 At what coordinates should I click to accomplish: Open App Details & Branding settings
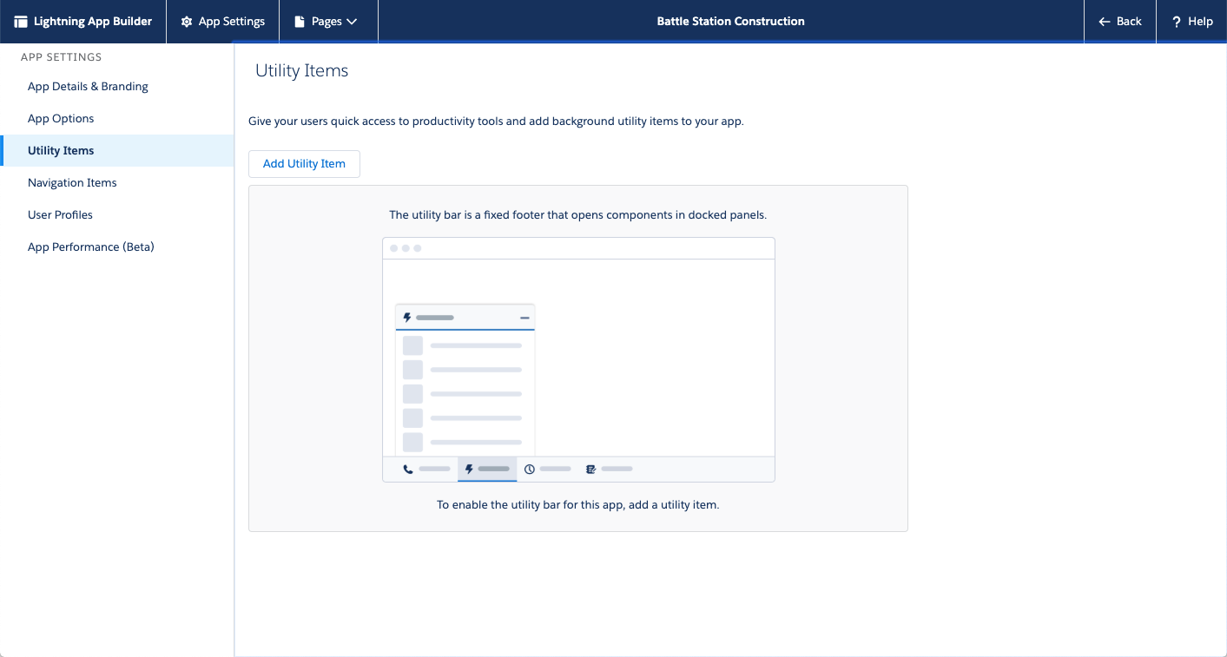click(88, 87)
